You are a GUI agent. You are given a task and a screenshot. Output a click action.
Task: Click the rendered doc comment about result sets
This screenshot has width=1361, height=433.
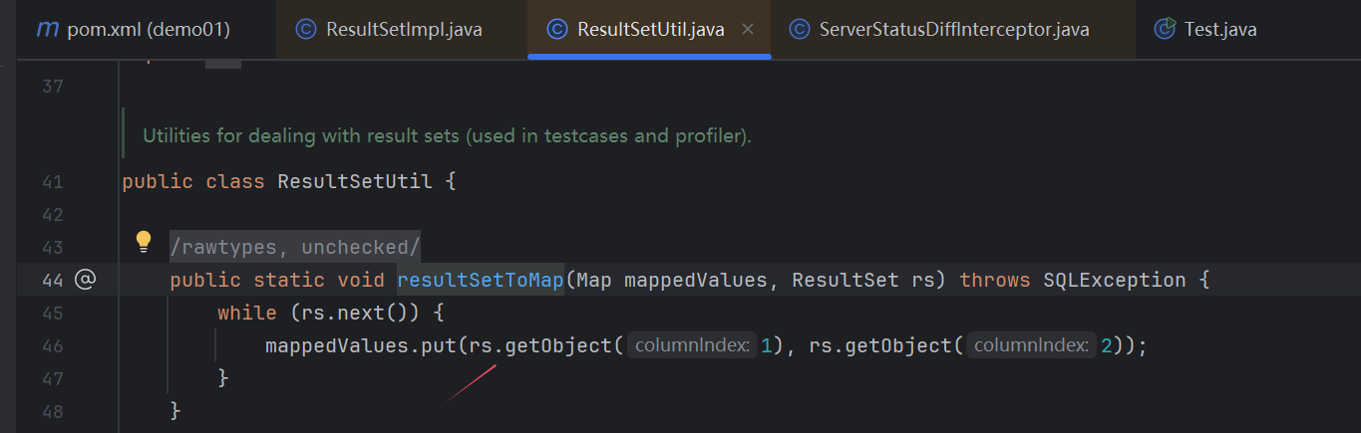coord(446,135)
